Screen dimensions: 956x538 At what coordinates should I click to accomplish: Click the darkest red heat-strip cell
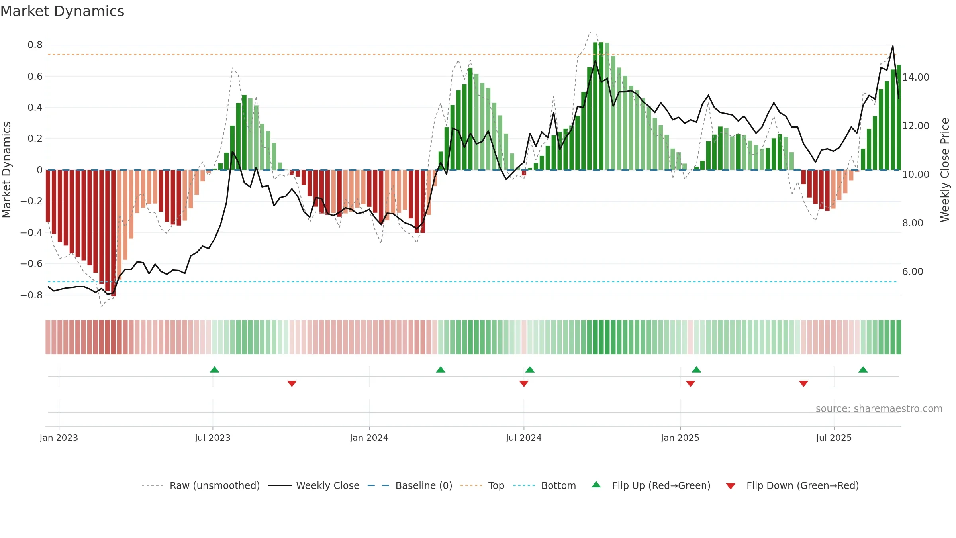click(x=114, y=337)
